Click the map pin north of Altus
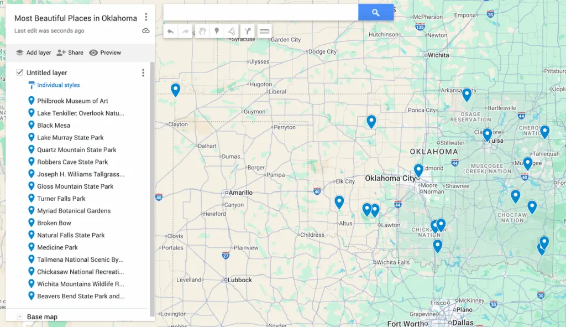566x327 pixels. coord(339,202)
